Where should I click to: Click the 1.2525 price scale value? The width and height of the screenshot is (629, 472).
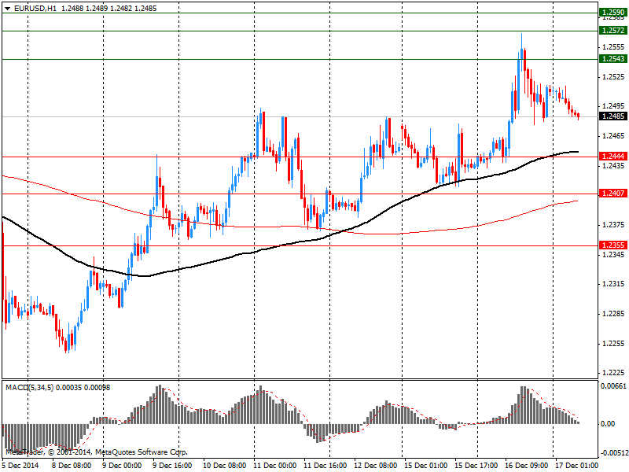614,76
